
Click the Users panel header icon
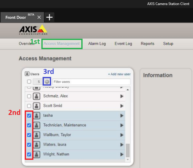point(27,74)
